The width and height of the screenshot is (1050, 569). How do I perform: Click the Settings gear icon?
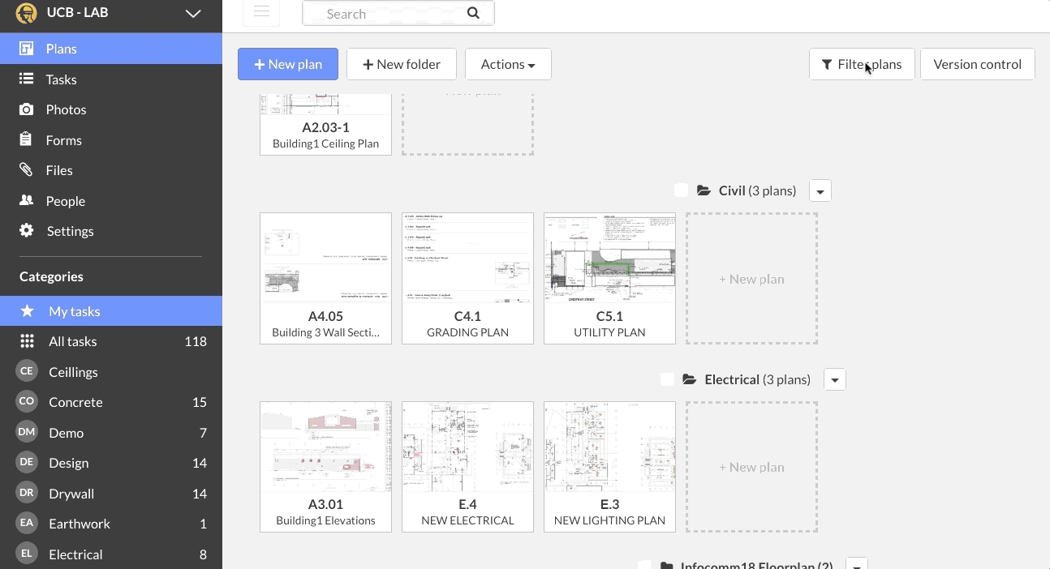pyautogui.click(x=27, y=231)
